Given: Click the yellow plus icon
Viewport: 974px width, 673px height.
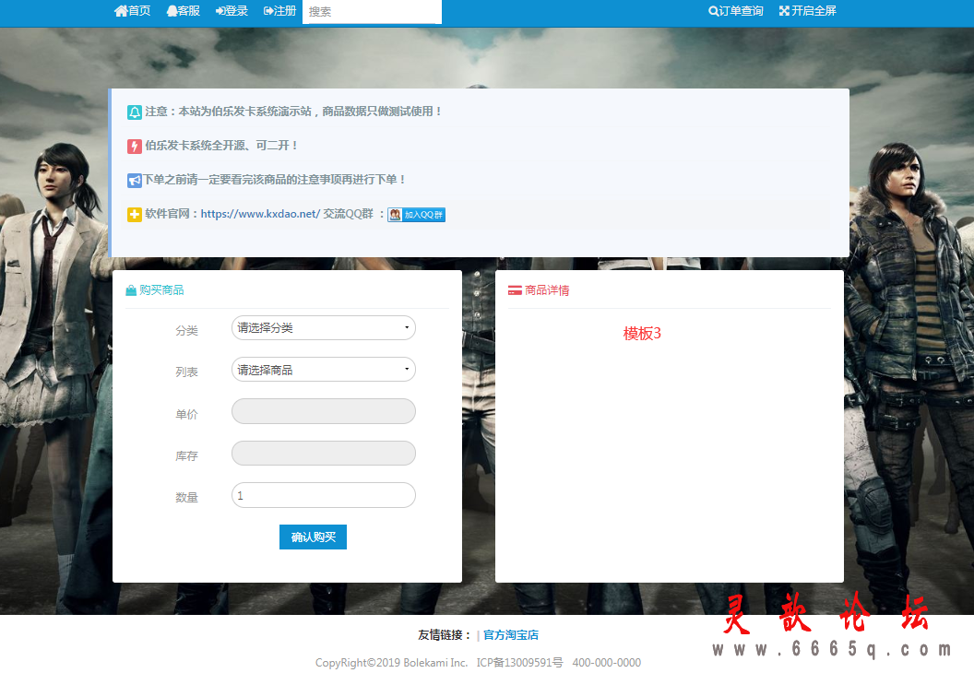Looking at the screenshot, I should click(x=135, y=215).
